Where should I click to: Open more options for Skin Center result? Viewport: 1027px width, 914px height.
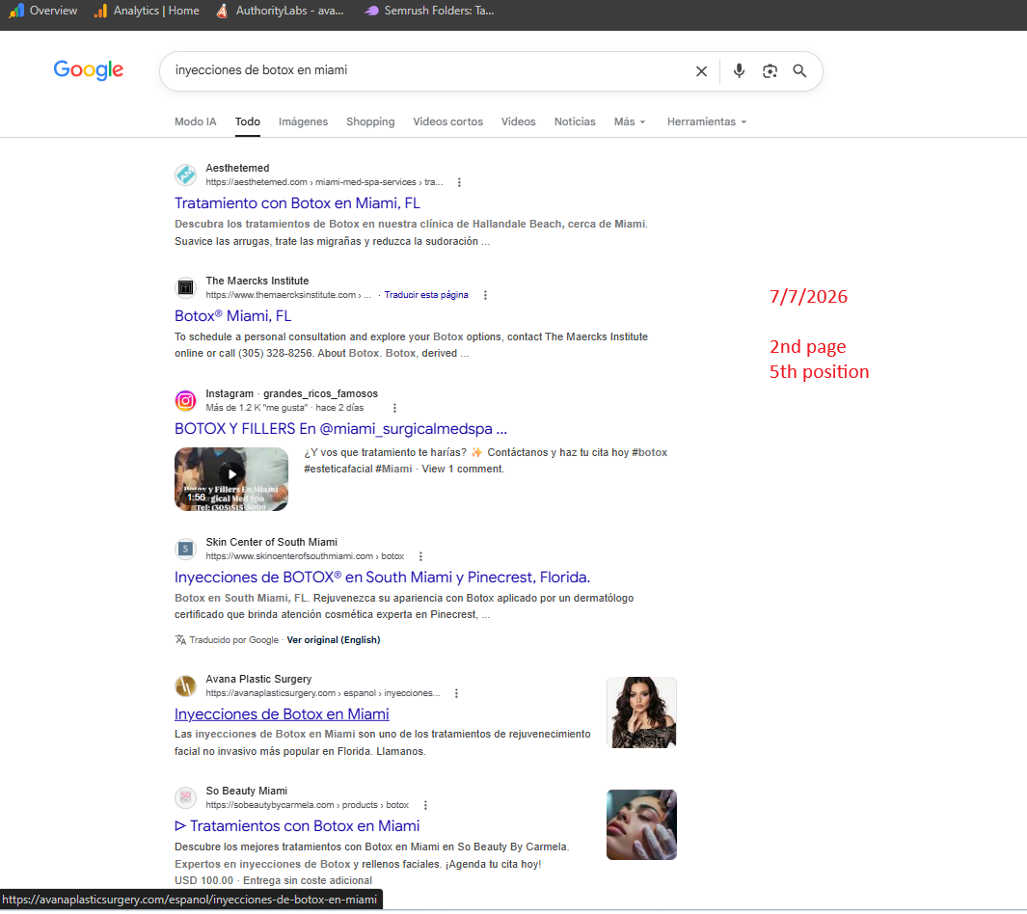(x=420, y=556)
